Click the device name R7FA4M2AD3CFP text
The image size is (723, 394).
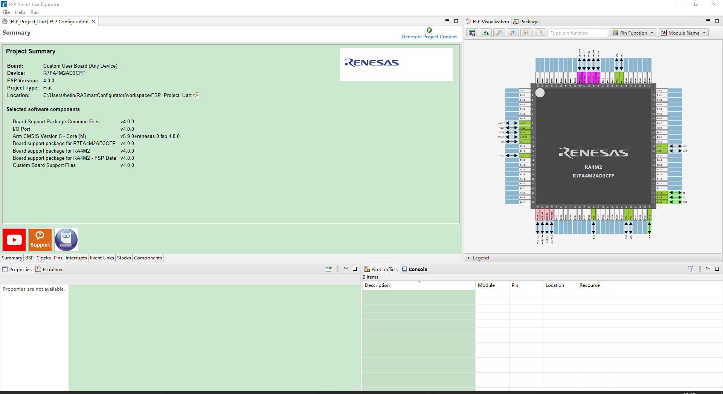64,73
